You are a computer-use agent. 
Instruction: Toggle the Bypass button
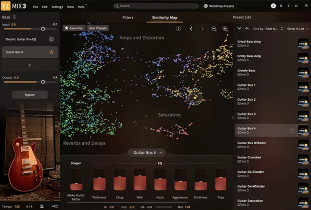point(30,95)
